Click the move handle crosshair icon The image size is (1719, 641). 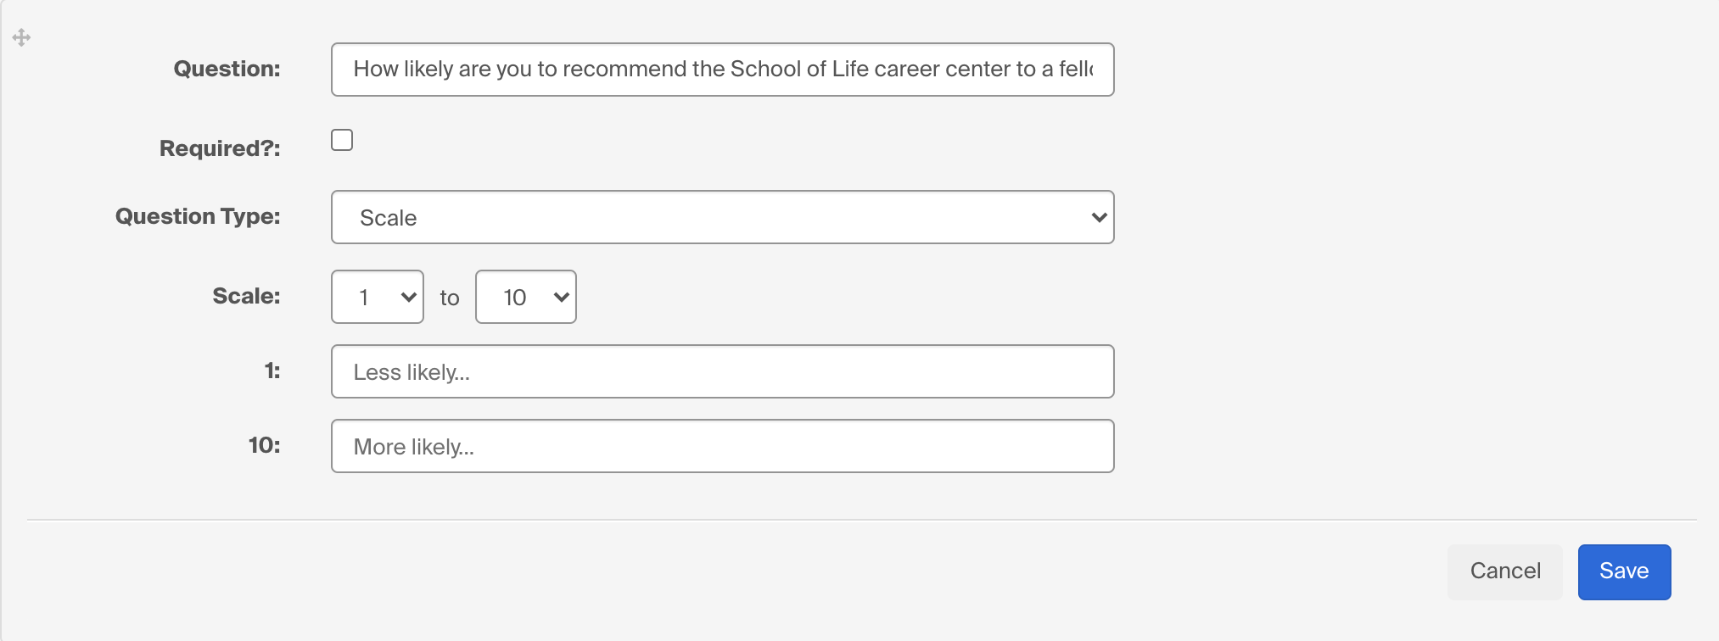click(22, 37)
